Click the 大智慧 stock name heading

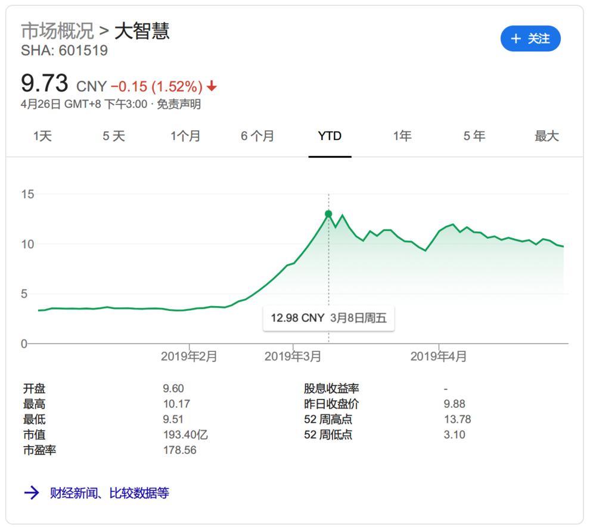[142, 31]
